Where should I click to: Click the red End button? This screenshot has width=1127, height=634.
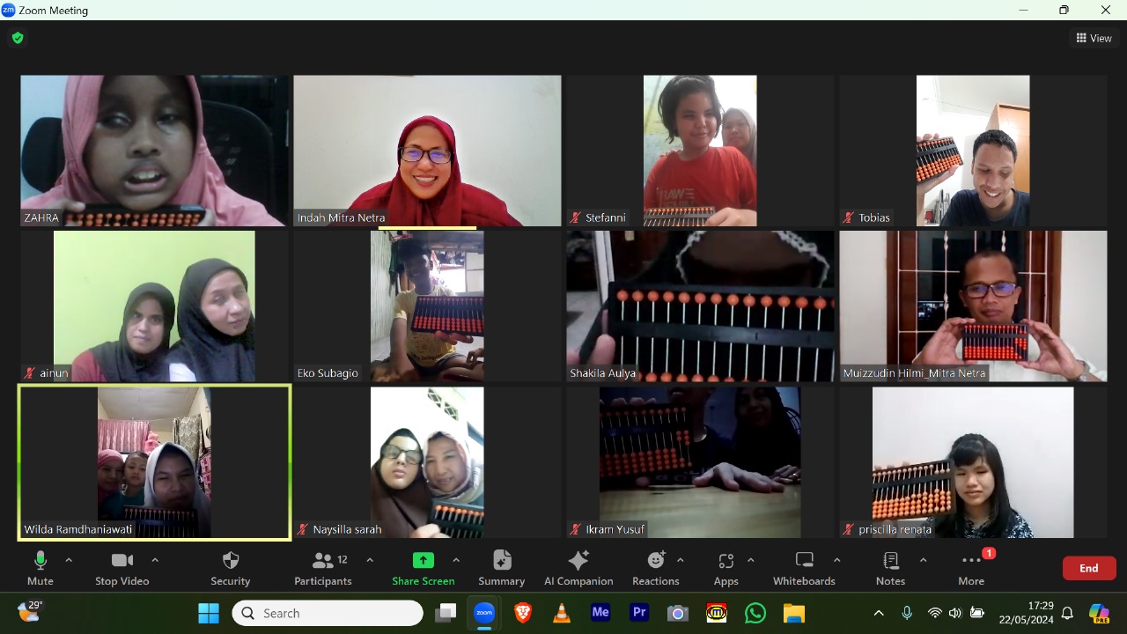click(1089, 568)
